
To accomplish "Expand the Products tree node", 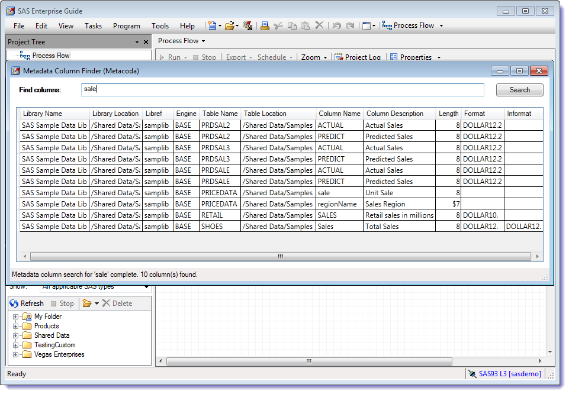I will pyautogui.click(x=15, y=326).
